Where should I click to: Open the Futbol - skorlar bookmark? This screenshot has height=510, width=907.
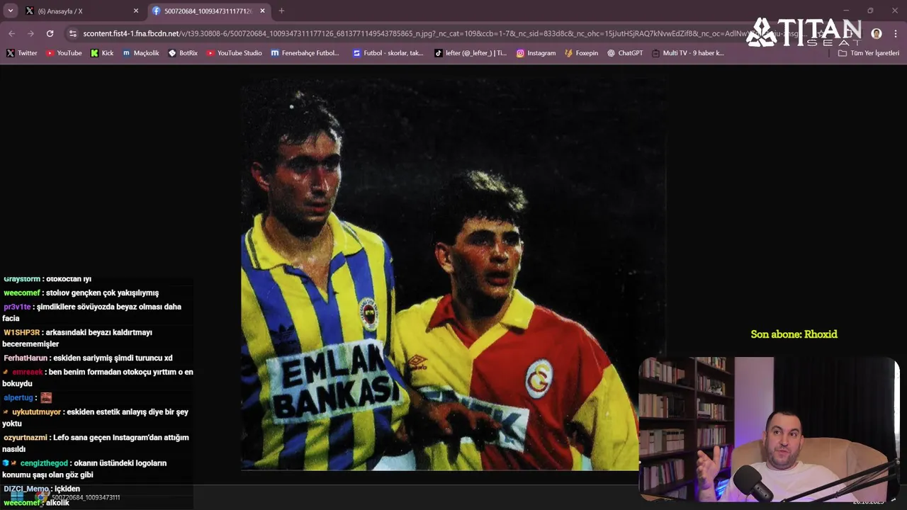[x=388, y=53]
